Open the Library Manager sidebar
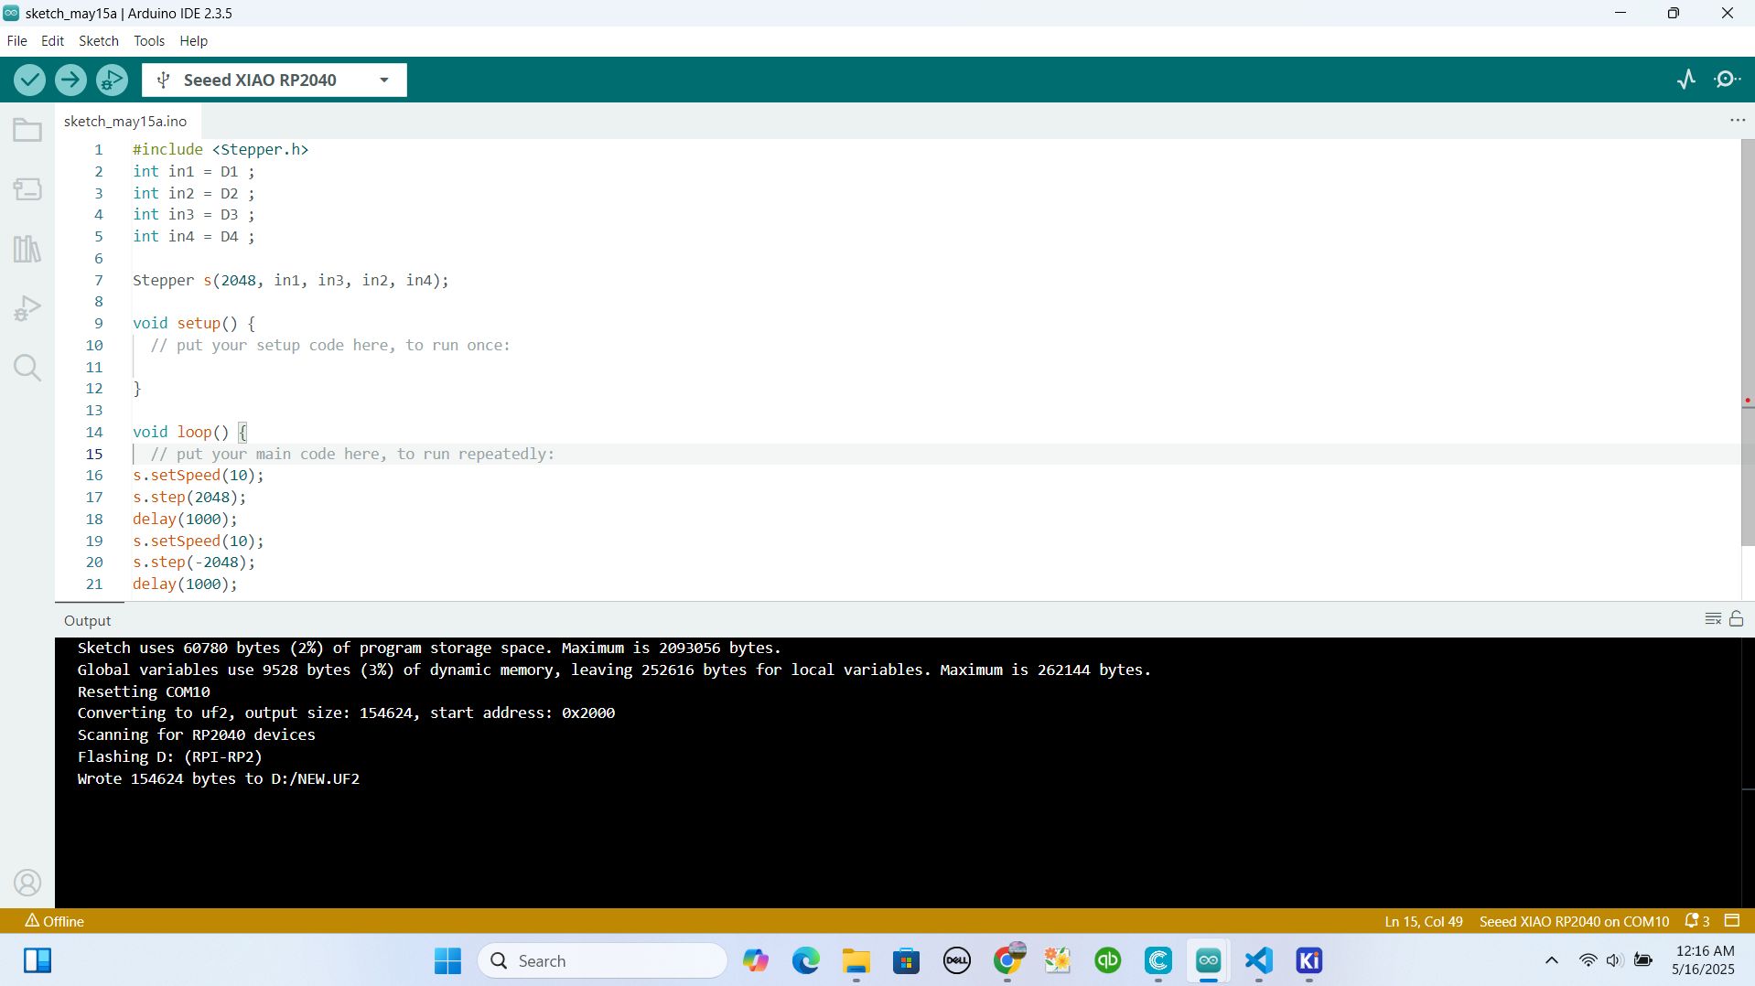The width and height of the screenshot is (1755, 986). 27,249
